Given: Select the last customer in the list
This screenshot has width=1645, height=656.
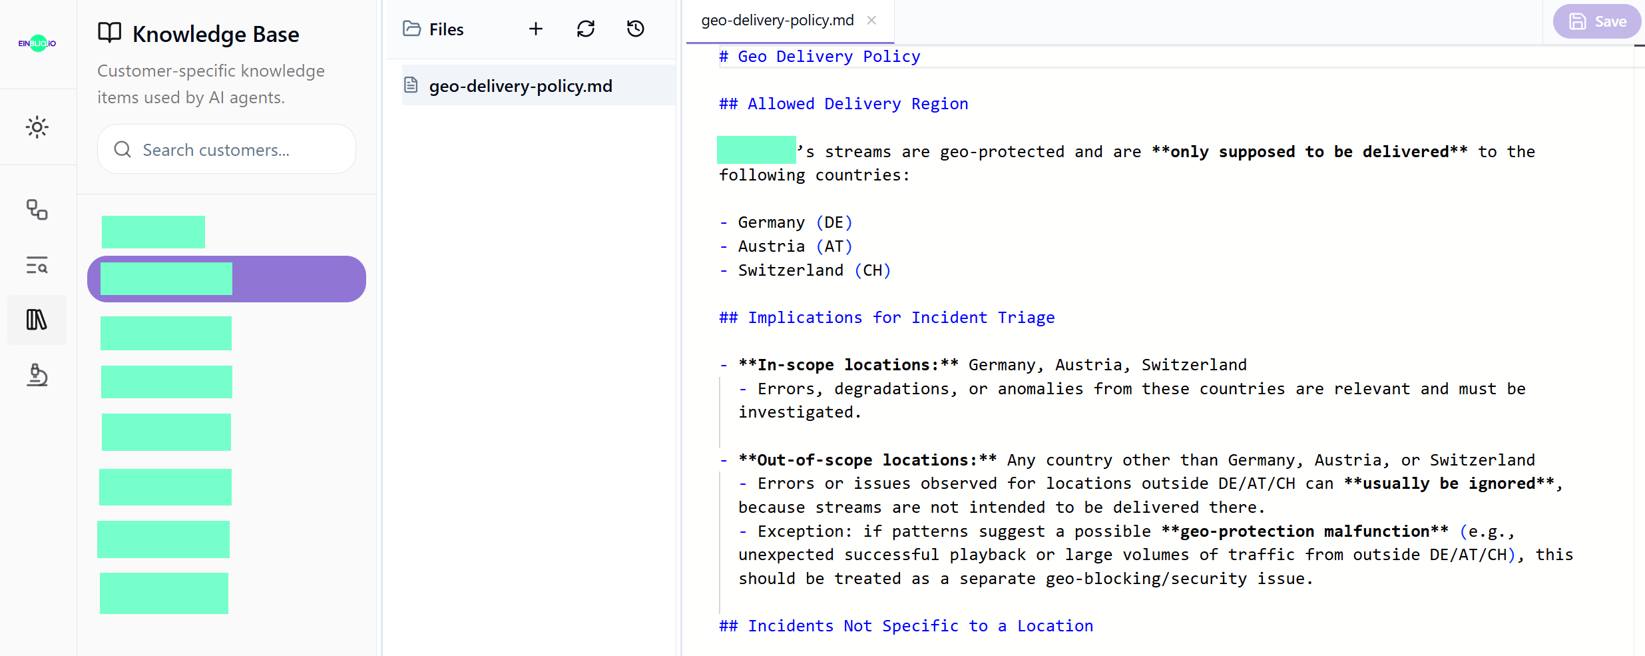Looking at the screenshot, I should tap(164, 593).
